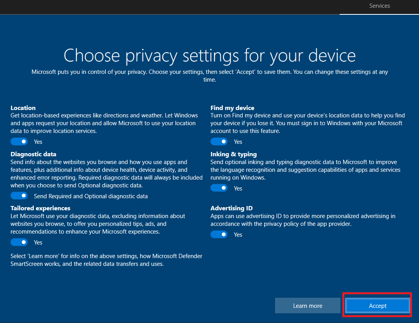
Task: Click the Tailored experiences heading
Action: pos(40,208)
